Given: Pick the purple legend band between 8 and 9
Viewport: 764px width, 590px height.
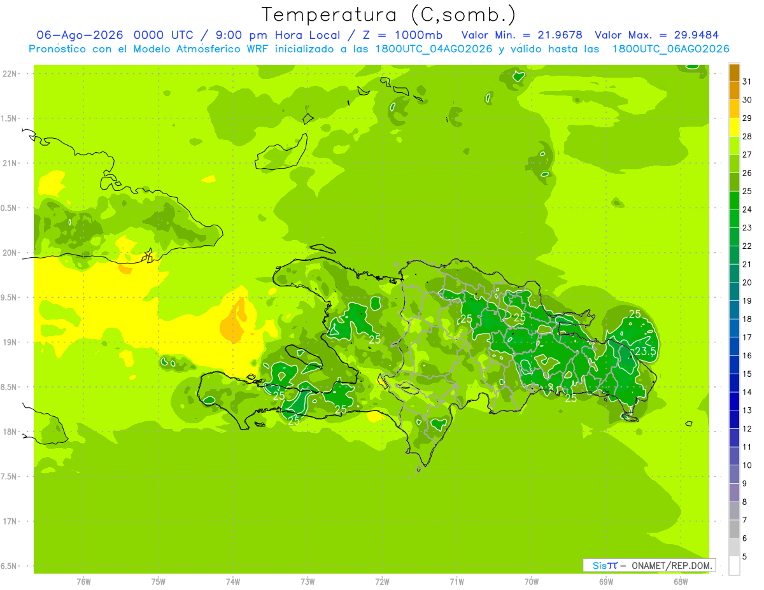Looking at the screenshot, I should tap(734, 493).
